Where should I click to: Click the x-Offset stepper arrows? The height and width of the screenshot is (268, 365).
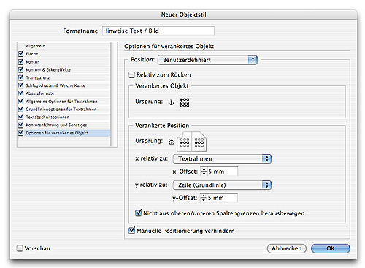204,172
